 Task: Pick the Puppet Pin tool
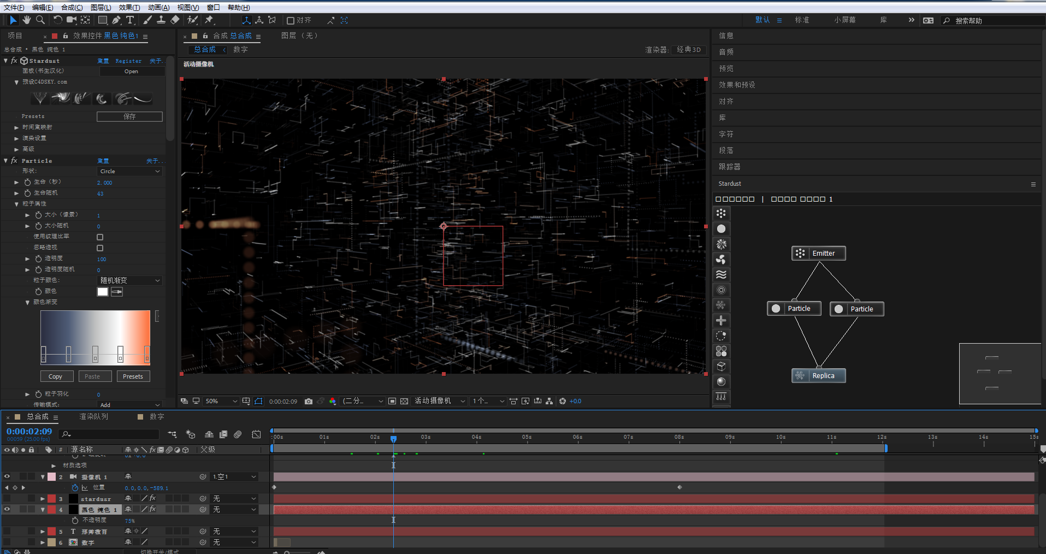(209, 20)
